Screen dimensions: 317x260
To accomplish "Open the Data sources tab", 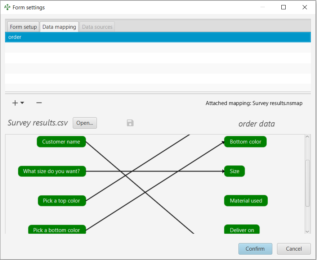I will [97, 27].
